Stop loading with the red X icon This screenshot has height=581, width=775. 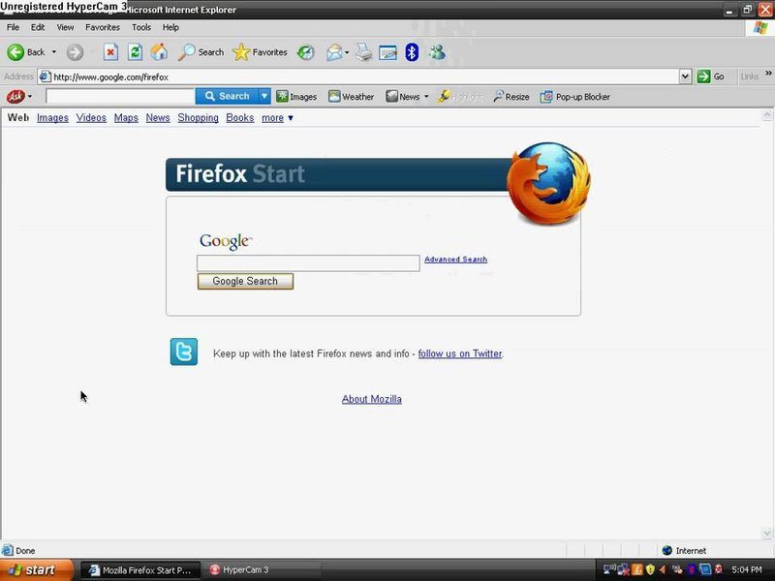(110, 52)
